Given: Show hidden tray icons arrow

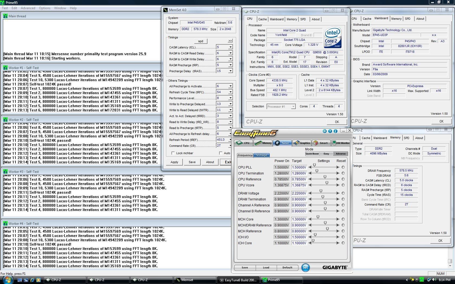Looking at the screenshot, I should [x=407, y=280].
